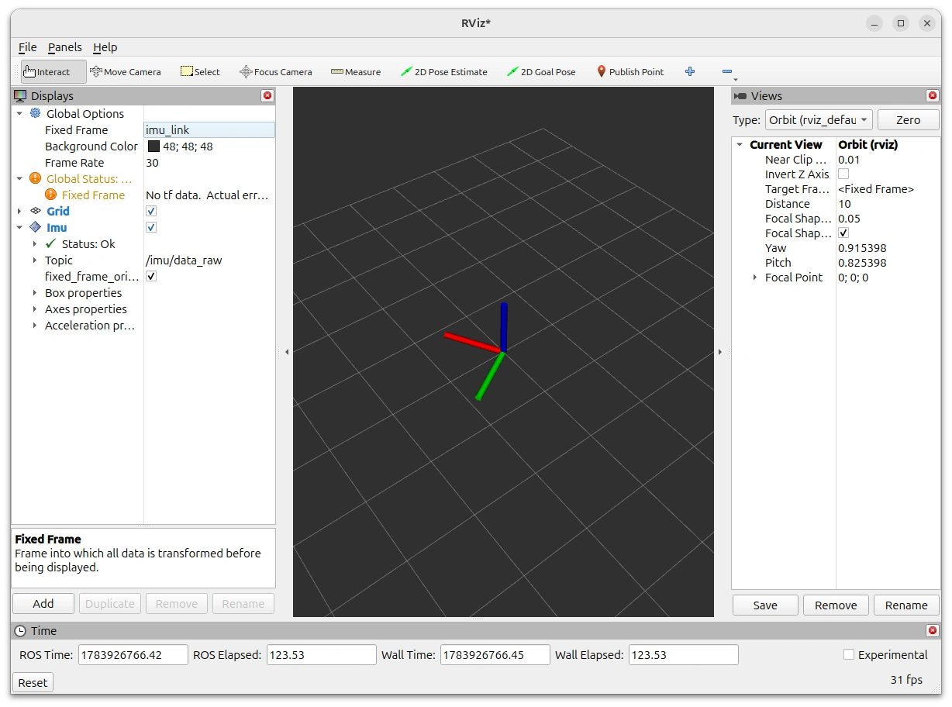This screenshot has height=707, width=952.
Task: Toggle the fixed_frame_orientation checkbox
Action: (151, 276)
